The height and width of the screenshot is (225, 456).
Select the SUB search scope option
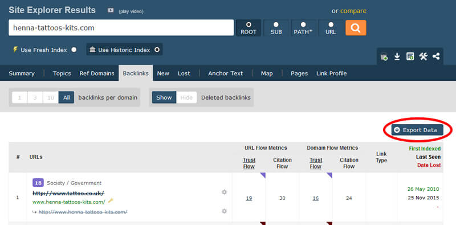pyautogui.click(x=276, y=28)
